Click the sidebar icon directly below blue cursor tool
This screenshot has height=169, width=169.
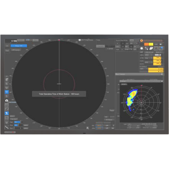[7, 118]
